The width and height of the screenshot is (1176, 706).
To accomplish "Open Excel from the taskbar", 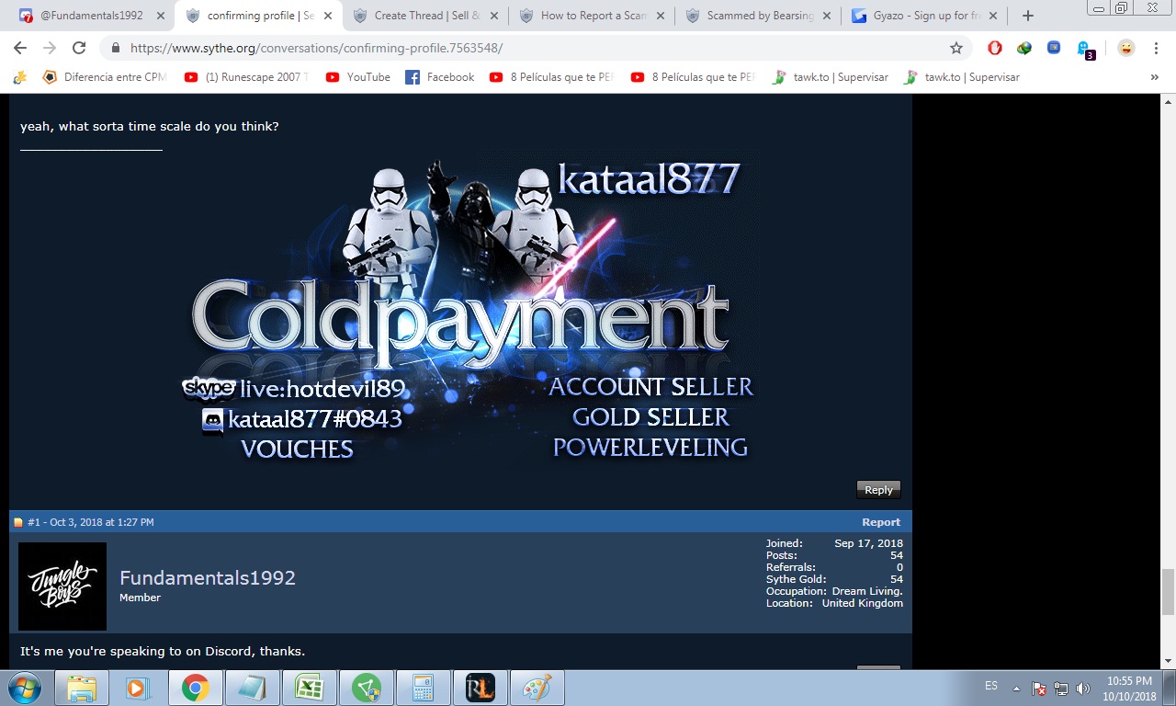I will [x=309, y=689].
